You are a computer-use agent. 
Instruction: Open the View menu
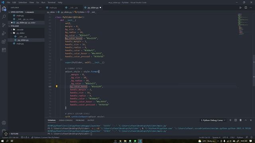(31, 2)
